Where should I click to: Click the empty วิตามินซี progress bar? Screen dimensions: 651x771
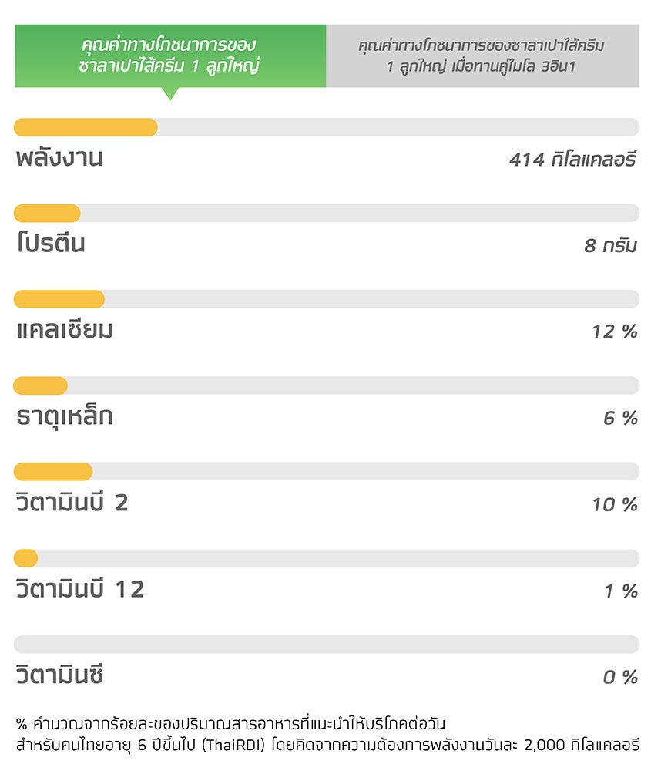coord(327,644)
